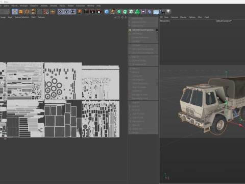Add a Cube primitive object
245x184 pixels.
pos(107,12)
